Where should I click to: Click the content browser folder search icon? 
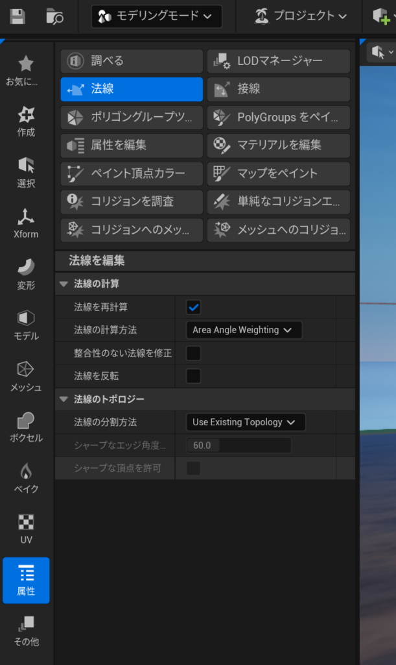coord(55,16)
